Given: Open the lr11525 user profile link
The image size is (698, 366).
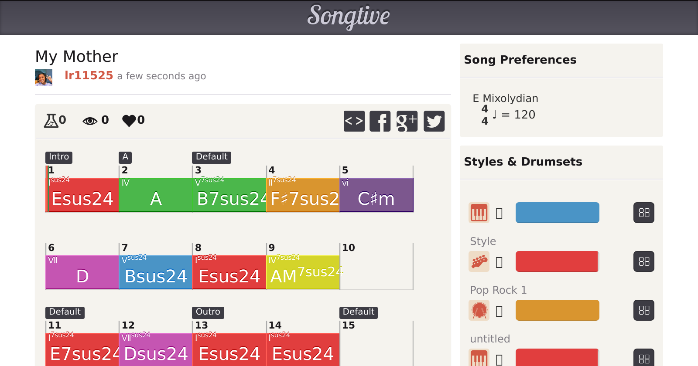Looking at the screenshot, I should (89, 76).
